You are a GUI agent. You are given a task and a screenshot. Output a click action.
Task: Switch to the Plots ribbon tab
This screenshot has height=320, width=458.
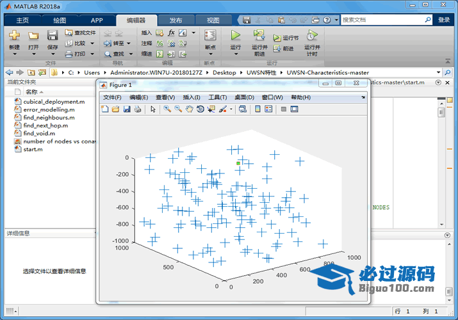coord(60,20)
